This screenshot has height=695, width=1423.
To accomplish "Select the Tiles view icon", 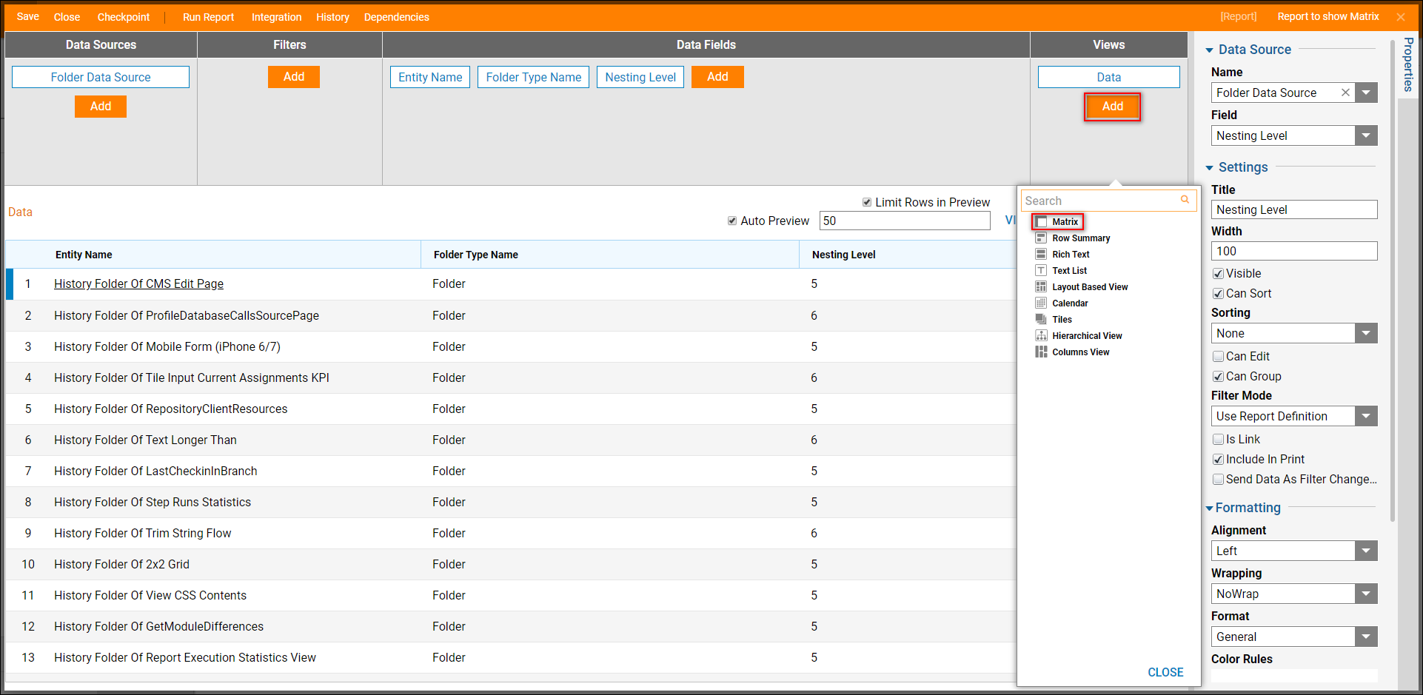I will [1042, 320].
